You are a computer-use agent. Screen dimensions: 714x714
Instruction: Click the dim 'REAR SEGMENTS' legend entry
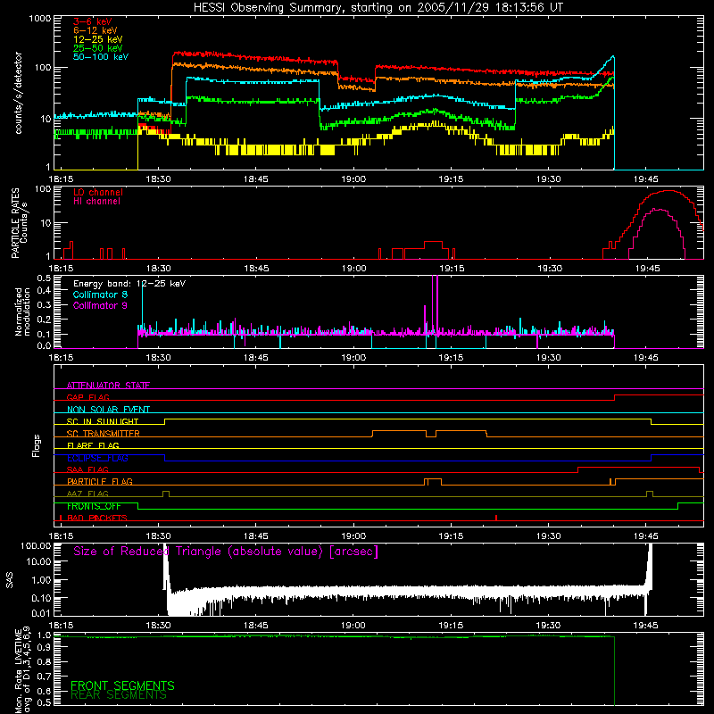(119, 695)
